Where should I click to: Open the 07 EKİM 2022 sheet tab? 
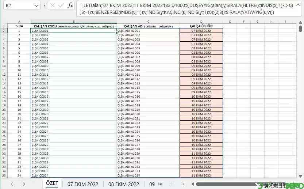(83, 184)
